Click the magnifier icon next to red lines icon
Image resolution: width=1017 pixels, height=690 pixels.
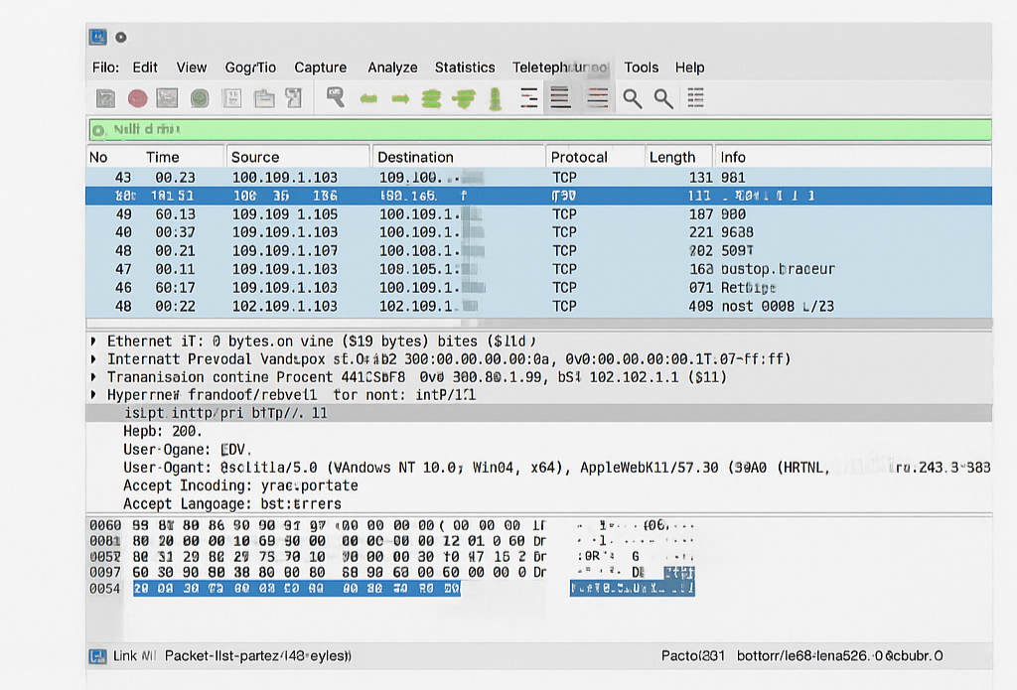[633, 98]
